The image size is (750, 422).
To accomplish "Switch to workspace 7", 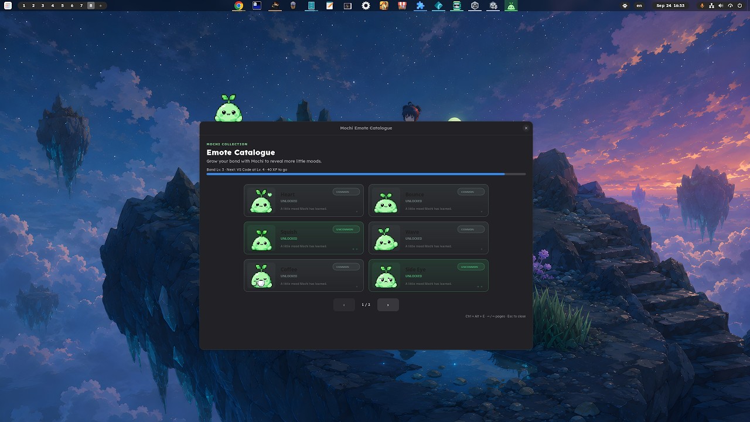I will (x=81, y=5).
